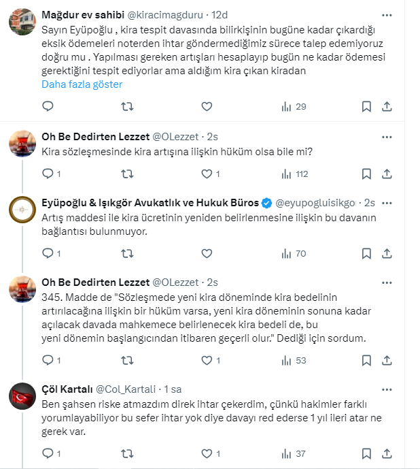The height and width of the screenshot is (469, 420).
Task: Like Mağdur ev sahibi's tweet
Action: [x=207, y=106]
